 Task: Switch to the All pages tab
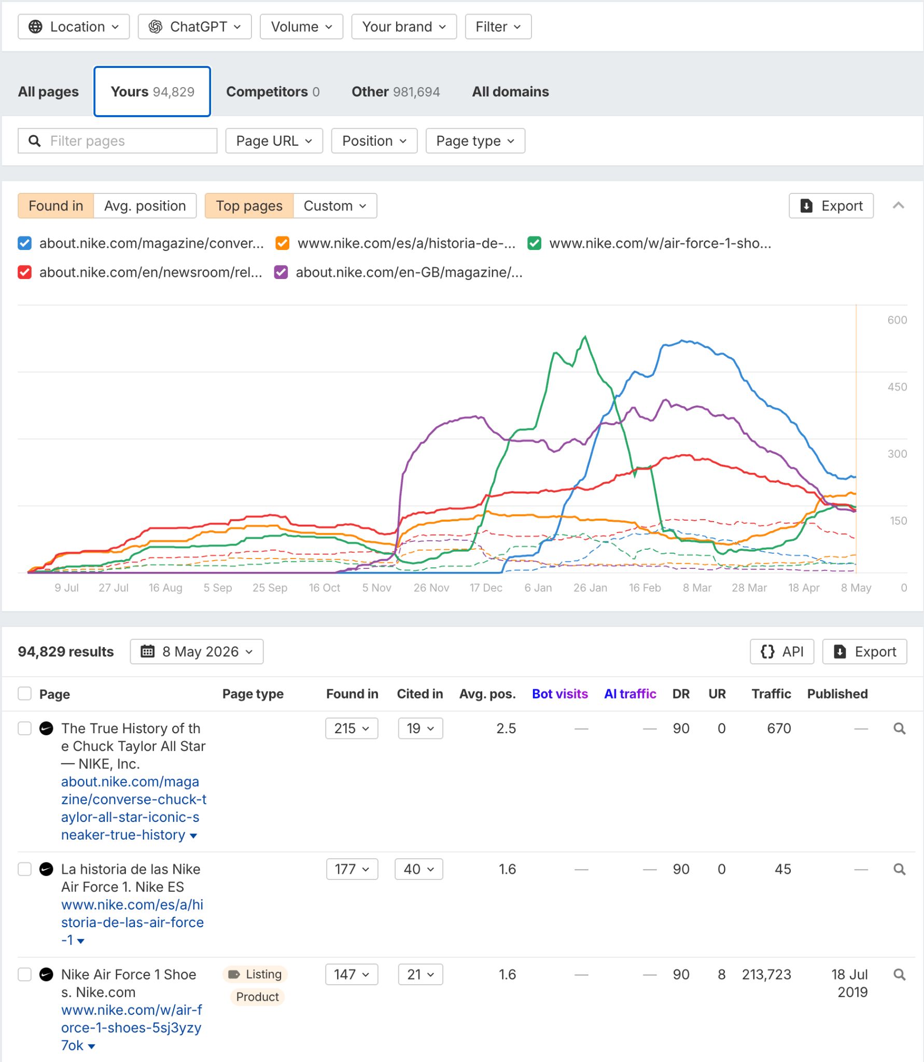click(48, 92)
